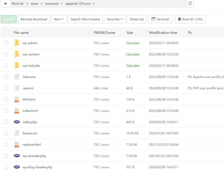The height and width of the screenshot is (171, 224).
Task: Click the index.php file name
Action: pos(30,122)
